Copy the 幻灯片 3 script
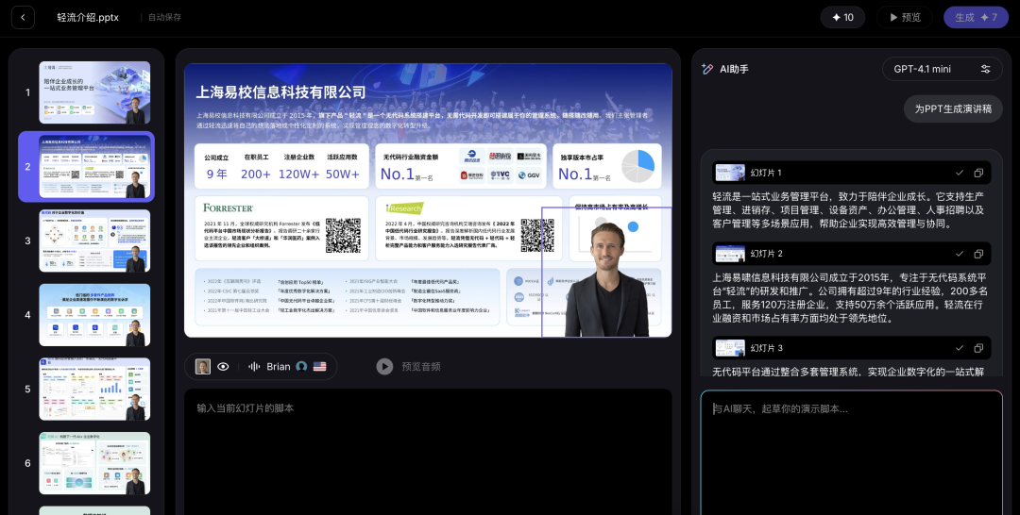 [978, 347]
